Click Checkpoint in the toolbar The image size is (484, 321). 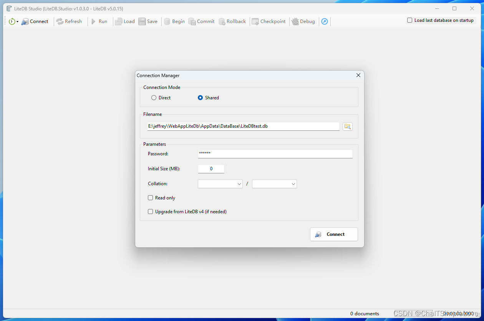pos(269,21)
